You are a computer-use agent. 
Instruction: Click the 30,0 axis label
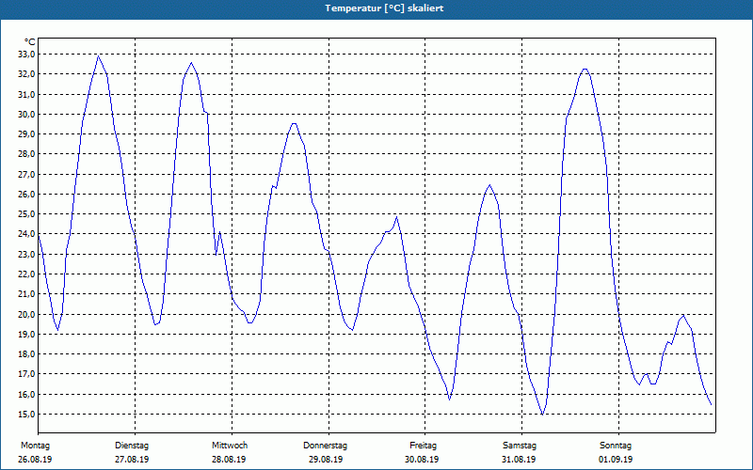pyautogui.click(x=26, y=114)
